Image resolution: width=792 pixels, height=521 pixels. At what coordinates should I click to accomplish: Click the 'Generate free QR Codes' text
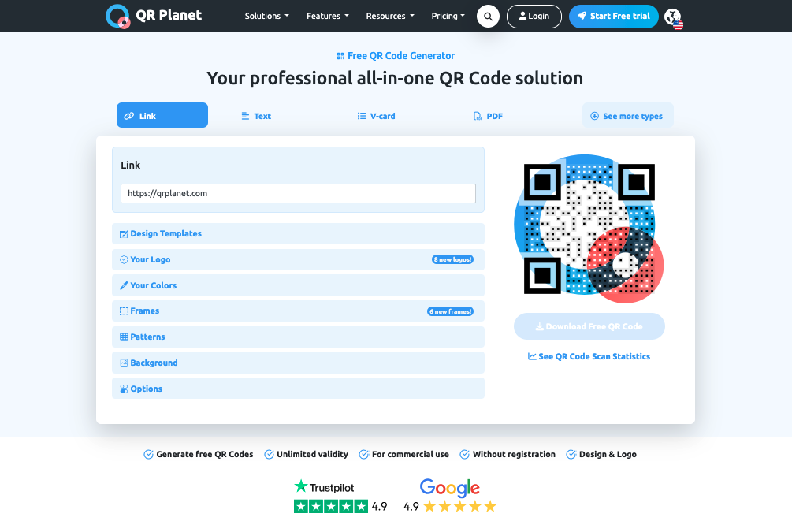point(205,454)
